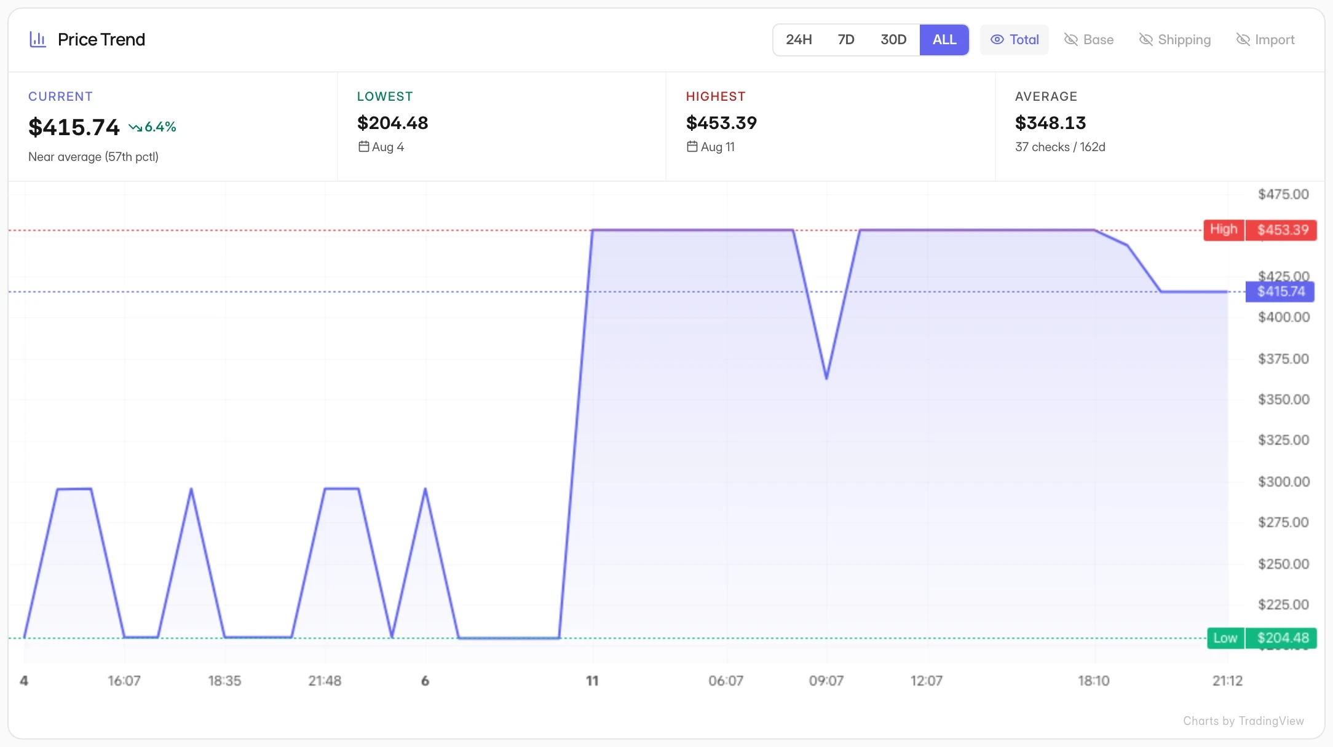1333x747 pixels.
Task: Select the 24H time range
Action: [x=799, y=39]
